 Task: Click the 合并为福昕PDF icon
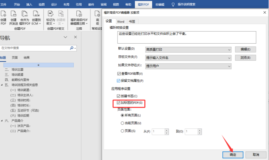coord(24,16)
